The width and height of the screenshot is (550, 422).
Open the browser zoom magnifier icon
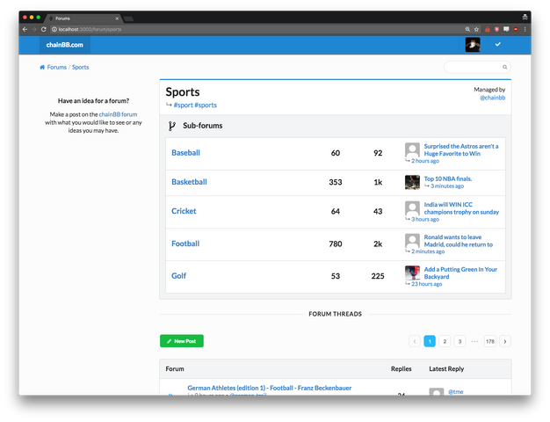467,30
